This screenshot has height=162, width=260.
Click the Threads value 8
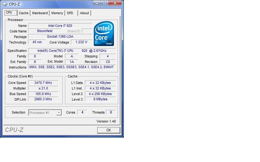click(111, 112)
